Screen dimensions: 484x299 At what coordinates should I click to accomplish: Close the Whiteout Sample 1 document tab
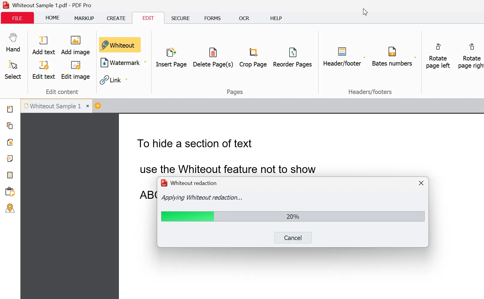88,106
